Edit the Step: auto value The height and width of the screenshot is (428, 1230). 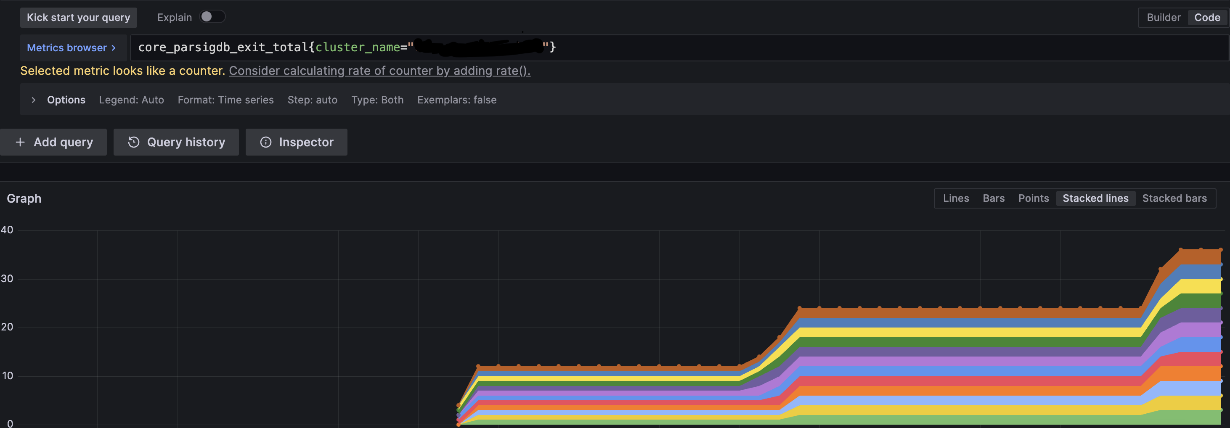click(312, 100)
